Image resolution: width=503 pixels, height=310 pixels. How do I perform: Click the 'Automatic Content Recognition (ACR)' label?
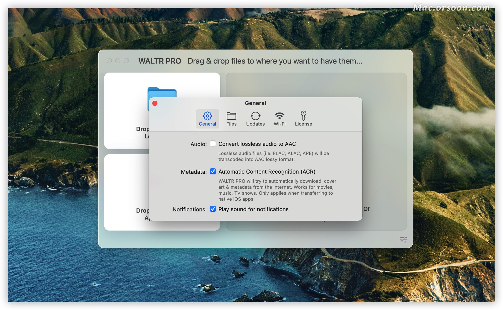pos(267,172)
